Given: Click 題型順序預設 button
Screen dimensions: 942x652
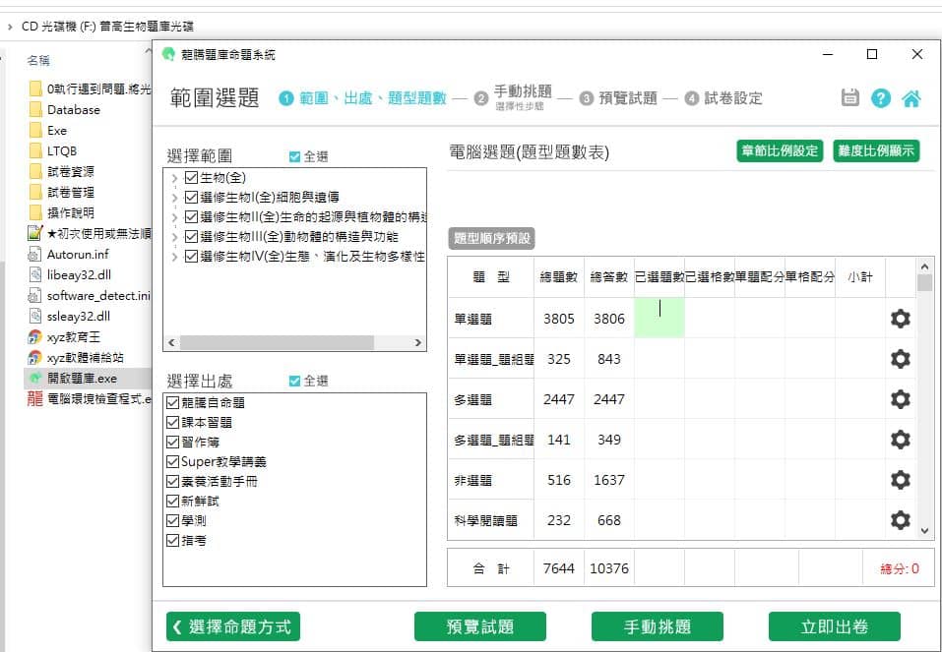Looking at the screenshot, I should click(491, 238).
